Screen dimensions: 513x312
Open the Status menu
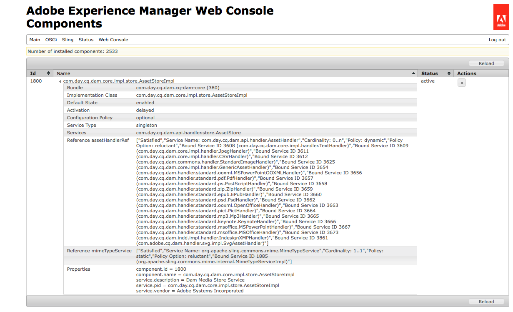tap(86, 40)
